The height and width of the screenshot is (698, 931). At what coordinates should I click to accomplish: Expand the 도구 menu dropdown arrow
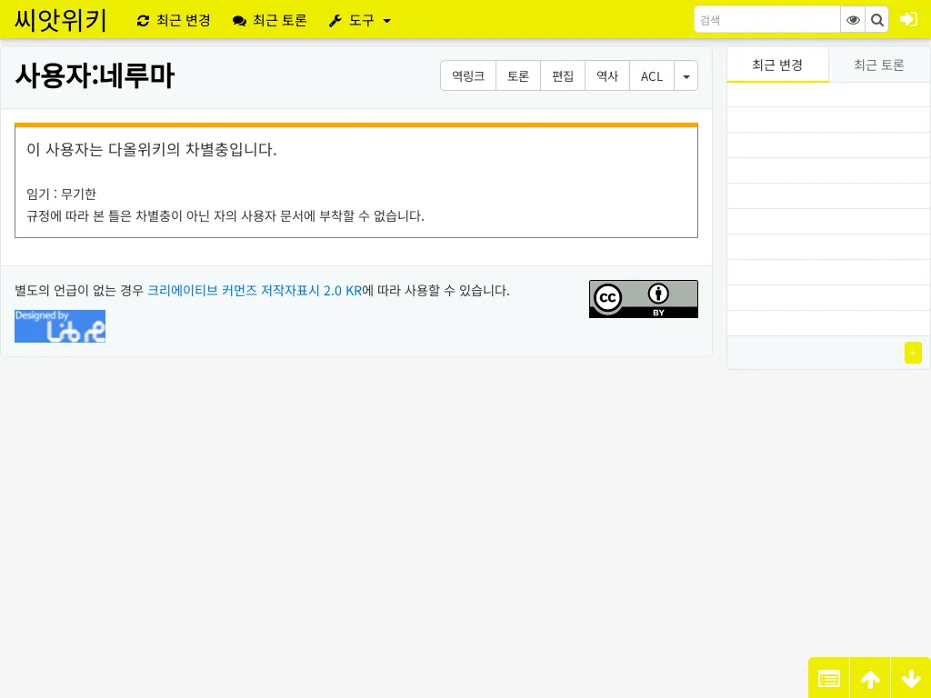[386, 21]
